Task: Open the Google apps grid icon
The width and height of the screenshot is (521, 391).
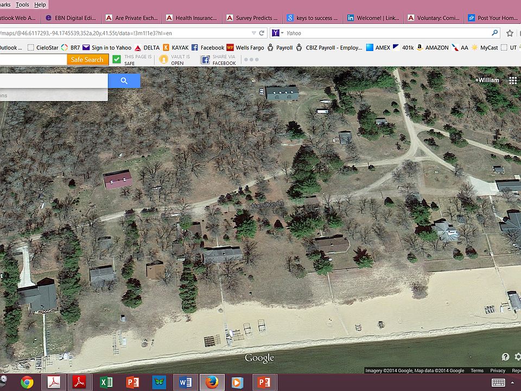Action: [513, 80]
